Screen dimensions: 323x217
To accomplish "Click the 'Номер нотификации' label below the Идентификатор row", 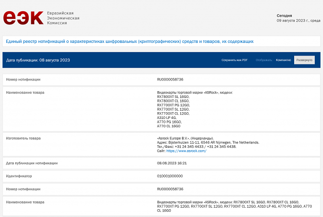I will tap(23, 189).
